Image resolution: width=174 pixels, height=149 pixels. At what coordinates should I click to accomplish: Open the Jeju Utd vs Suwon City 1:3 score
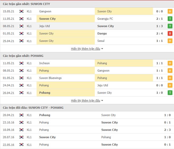160,26
